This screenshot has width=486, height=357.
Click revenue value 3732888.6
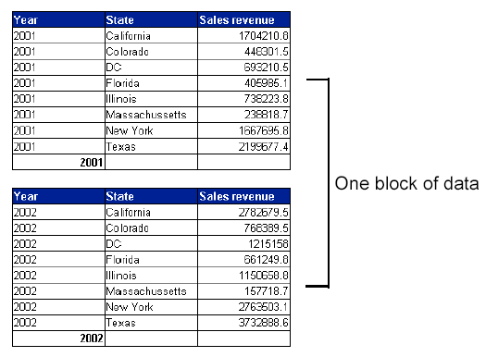coord(244,323)
